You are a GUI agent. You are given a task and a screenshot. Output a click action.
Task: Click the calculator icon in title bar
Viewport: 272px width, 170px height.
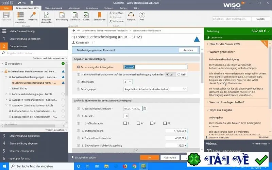click(31, 3)
